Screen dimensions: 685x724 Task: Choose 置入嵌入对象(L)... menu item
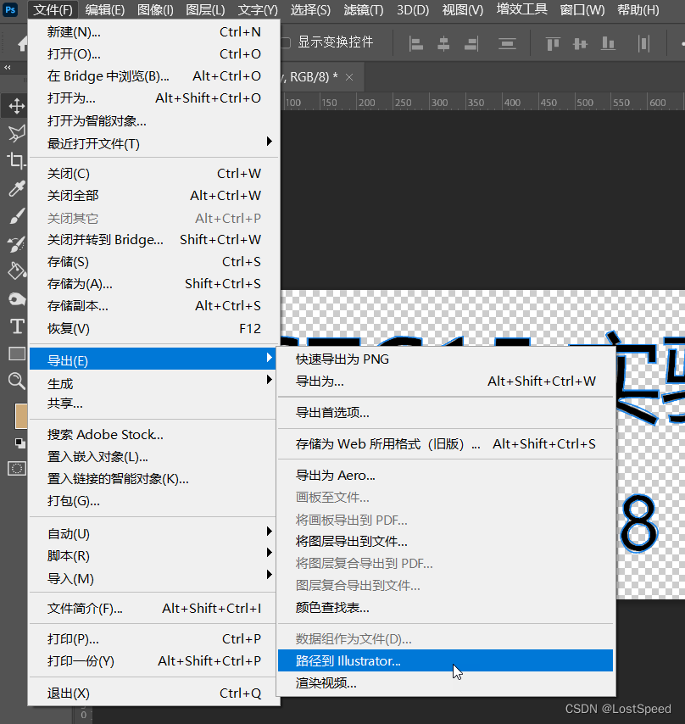(x=153, y=457)
